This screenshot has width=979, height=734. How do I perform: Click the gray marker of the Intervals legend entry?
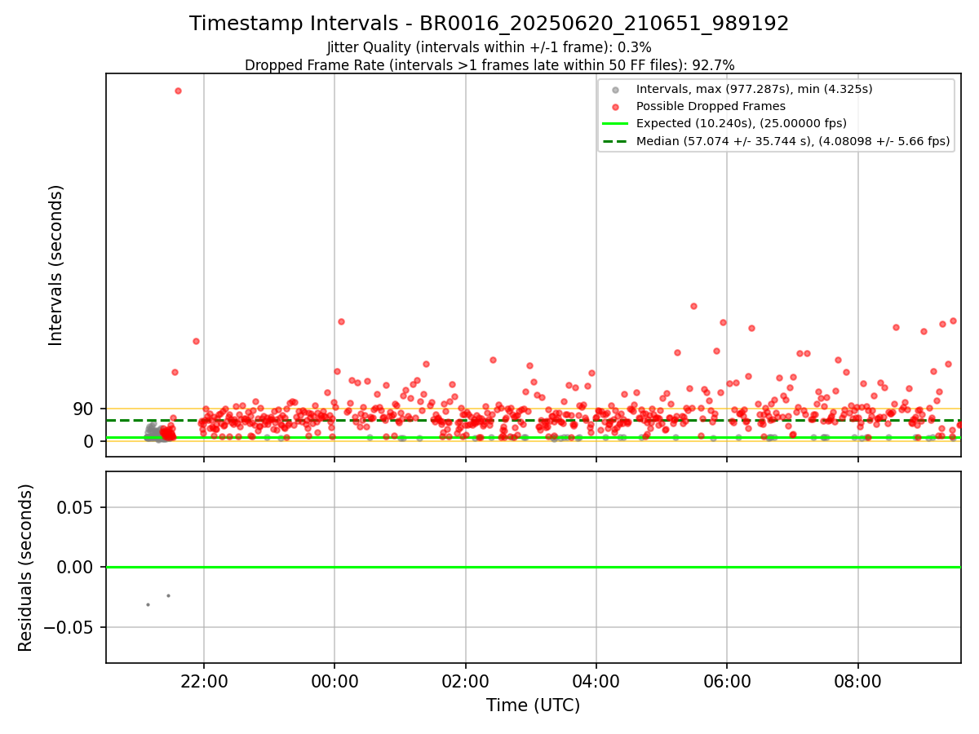coord(615,90)
